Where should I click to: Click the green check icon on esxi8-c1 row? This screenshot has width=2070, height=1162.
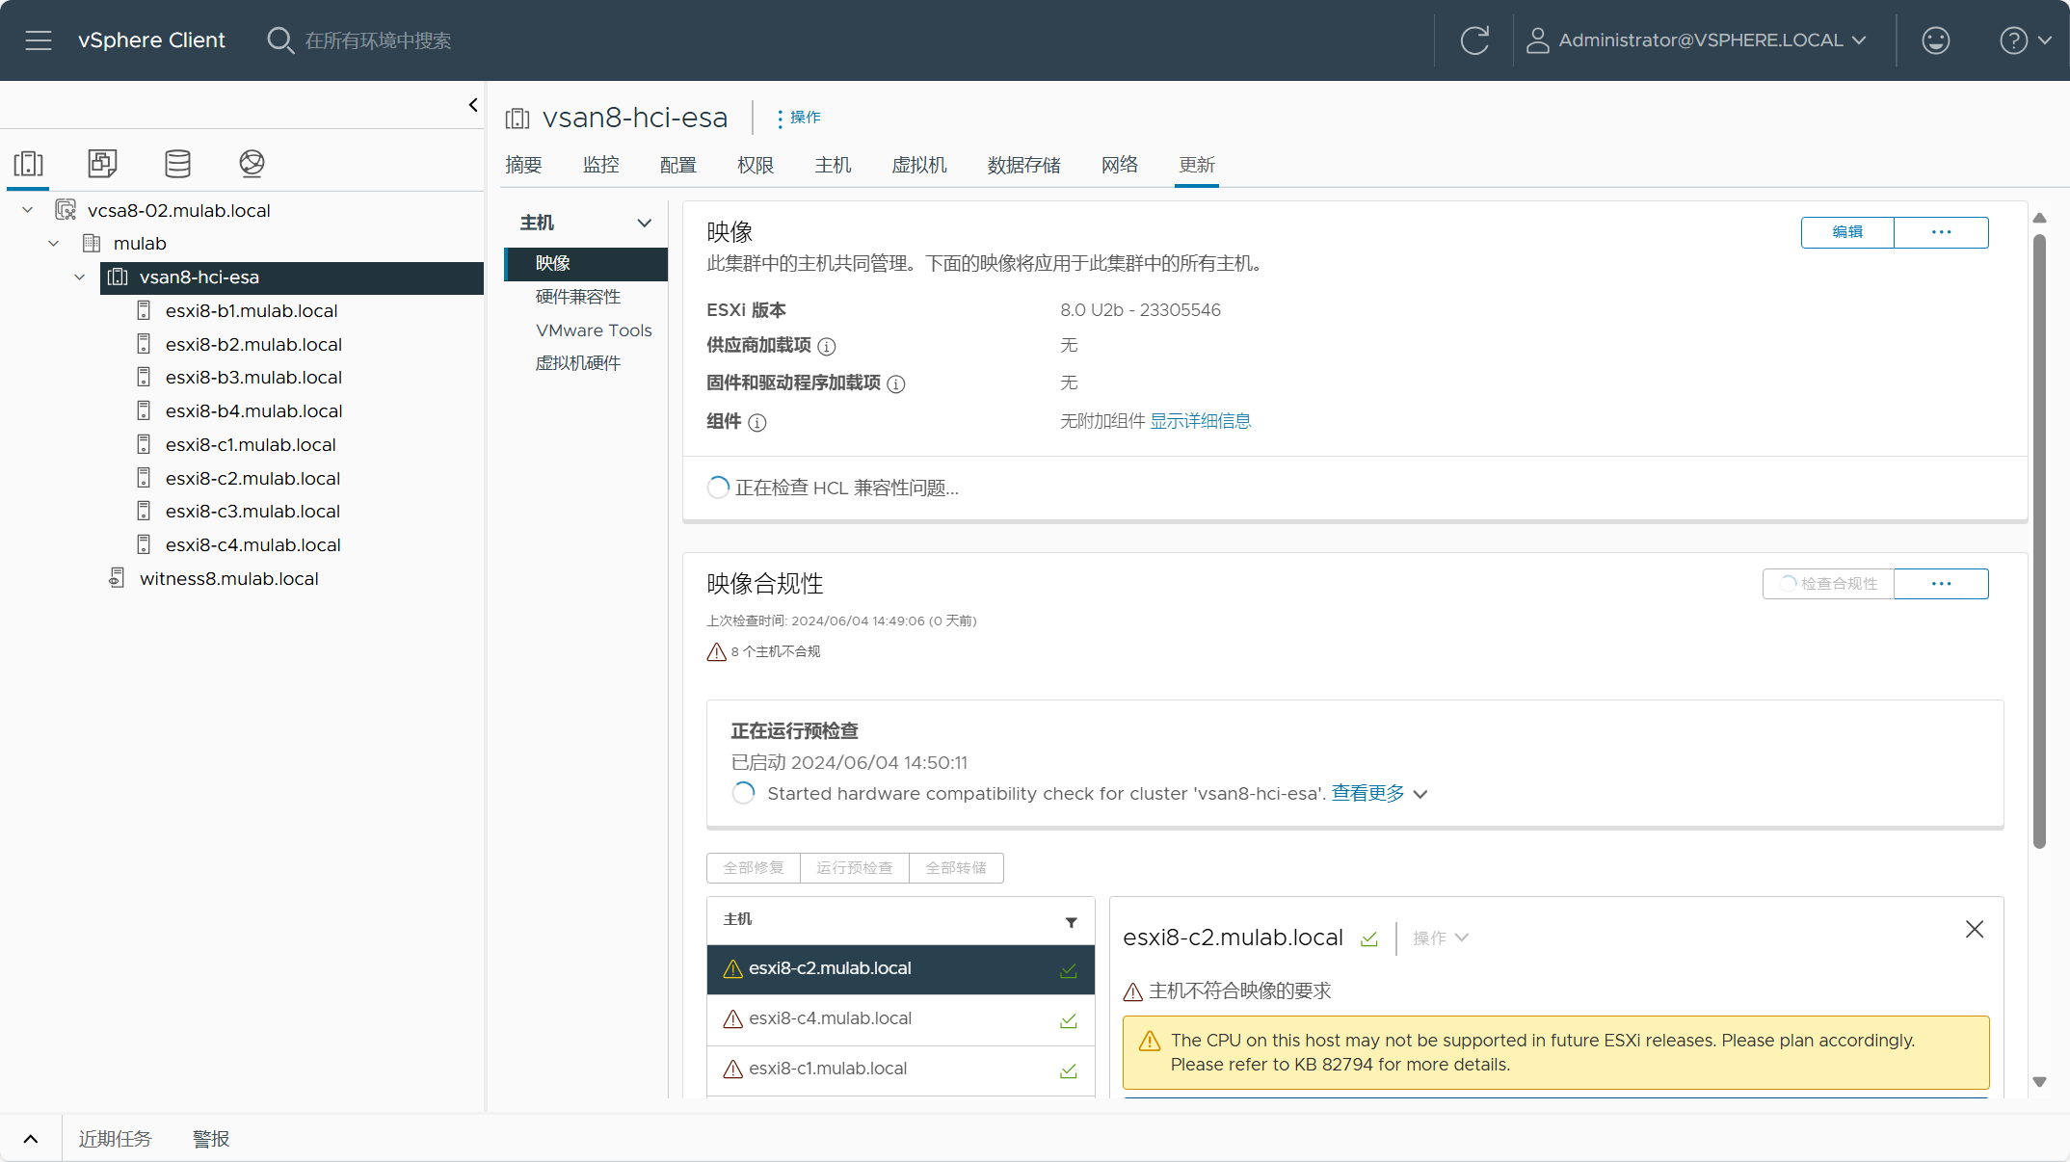point(1069,1070)
